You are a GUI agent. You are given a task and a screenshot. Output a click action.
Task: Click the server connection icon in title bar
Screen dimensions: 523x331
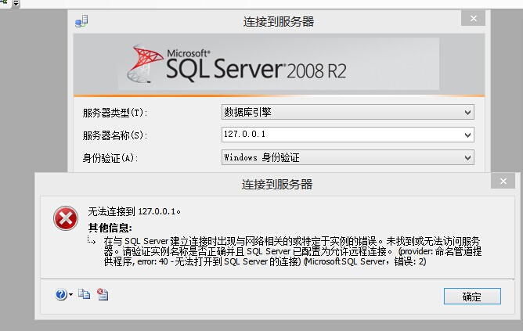click(x=81, y=21)
